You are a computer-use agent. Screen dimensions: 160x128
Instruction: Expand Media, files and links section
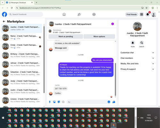click(x=137, y=64)
